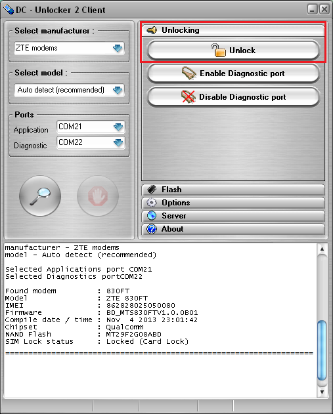Click the question mark icon beside About

152,229
